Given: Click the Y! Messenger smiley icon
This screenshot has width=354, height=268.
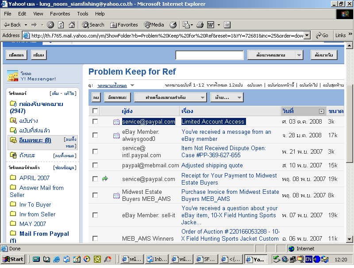Looking at the screenshot, I should [13, 75].
